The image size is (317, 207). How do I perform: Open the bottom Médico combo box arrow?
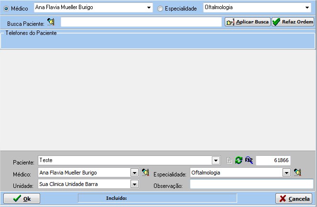pyautogui.click(x=134, y=173)
